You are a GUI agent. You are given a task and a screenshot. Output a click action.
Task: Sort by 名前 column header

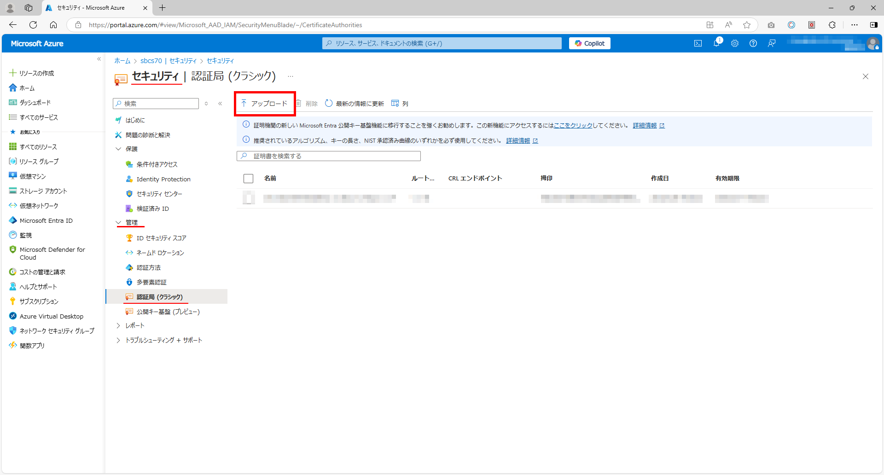pos(270,179)
